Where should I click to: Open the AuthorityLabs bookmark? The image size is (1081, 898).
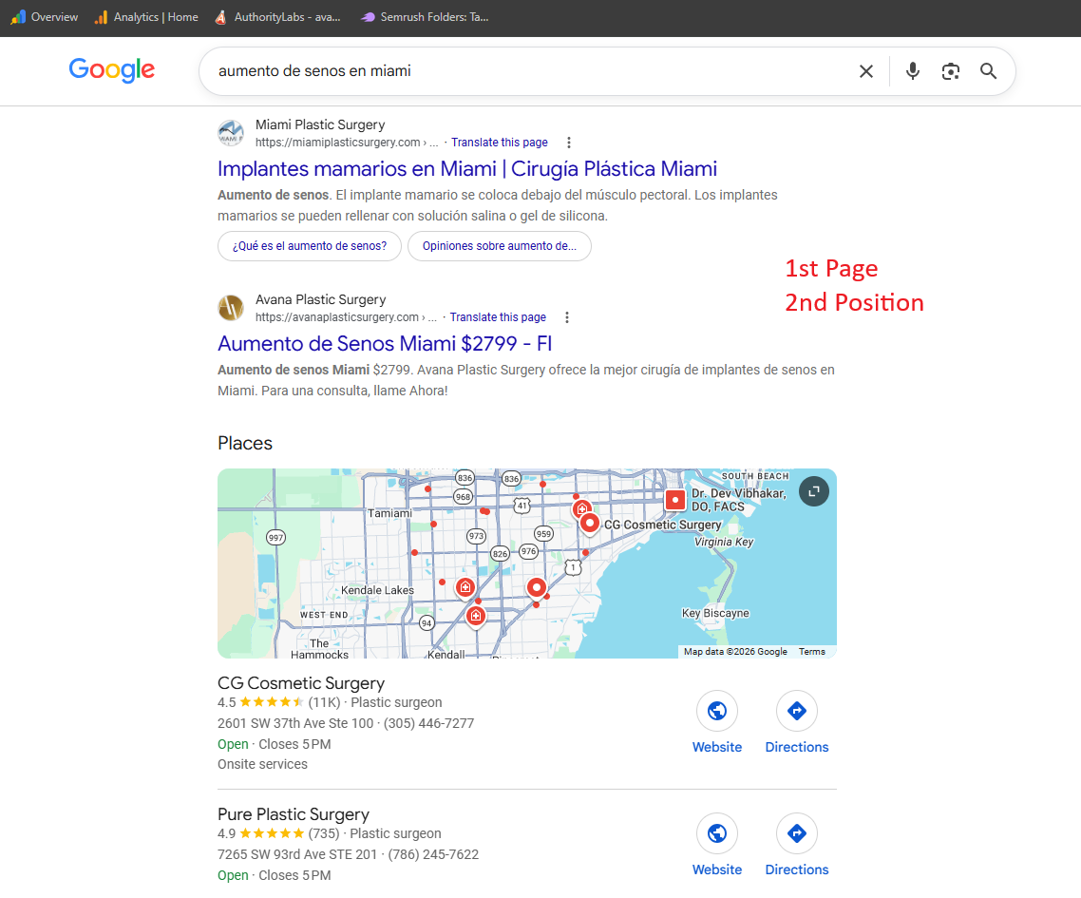[x=277, y=17]
